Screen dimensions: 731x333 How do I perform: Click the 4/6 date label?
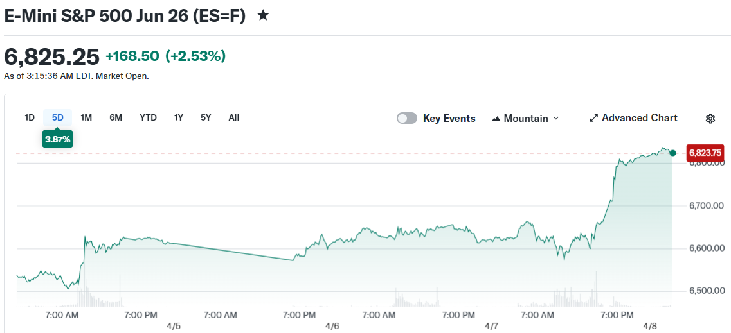[x=332, y=326]
